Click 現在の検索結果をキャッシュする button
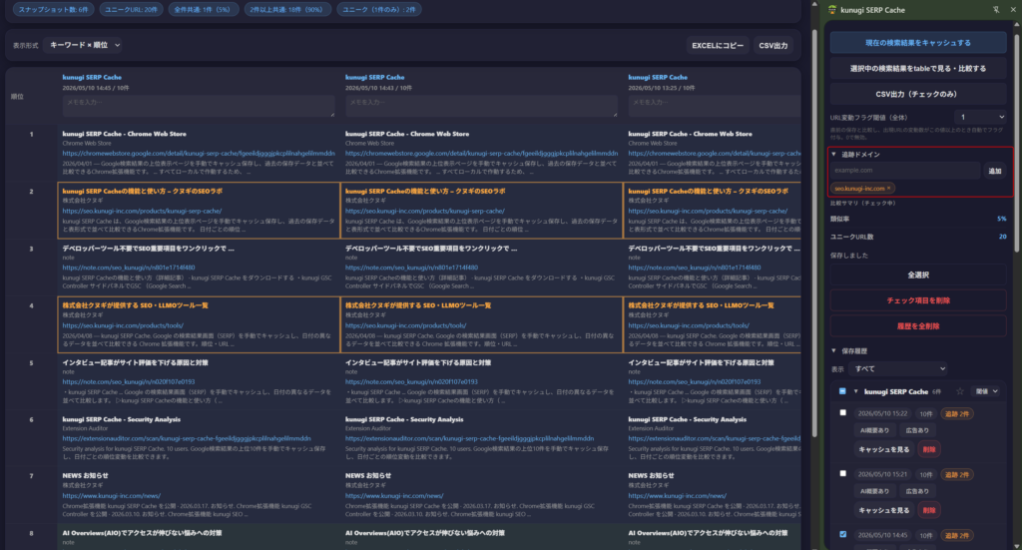The height and width of the screenshot is (550, 1022). pos(918,43)
